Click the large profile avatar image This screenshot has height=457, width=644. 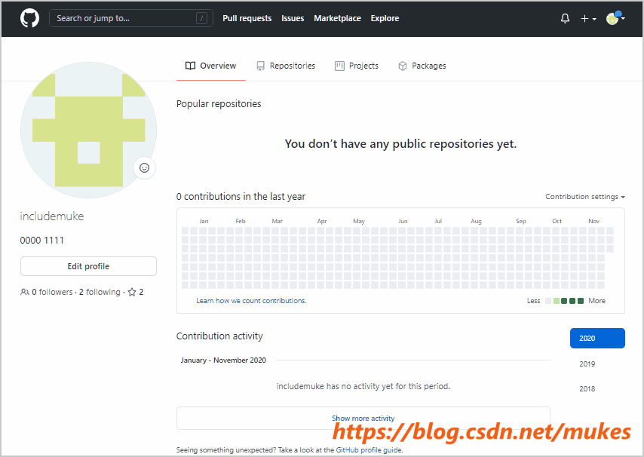tap(89, 130)
